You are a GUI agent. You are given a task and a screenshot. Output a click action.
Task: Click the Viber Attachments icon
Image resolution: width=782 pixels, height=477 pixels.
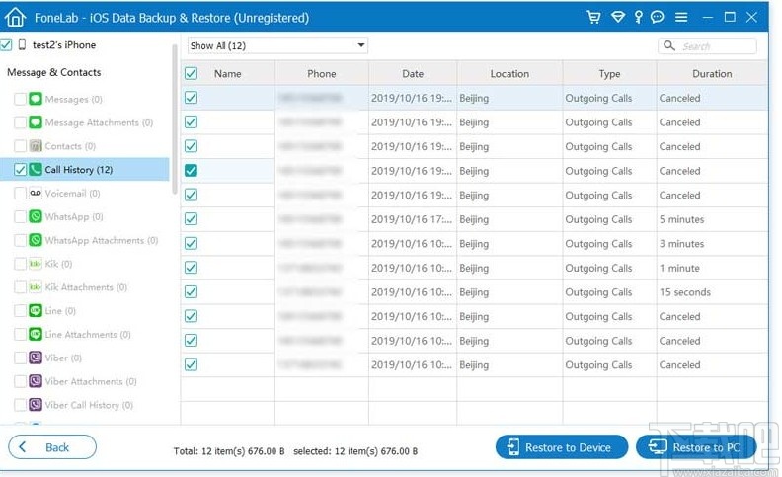[36, 381]
